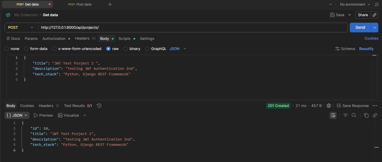
Task: Click response line "id": 10
Action: point(40,128)
